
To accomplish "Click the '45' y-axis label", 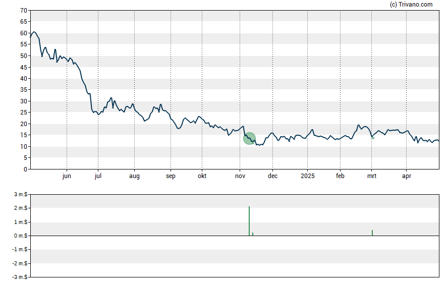I will coord(24,68).
